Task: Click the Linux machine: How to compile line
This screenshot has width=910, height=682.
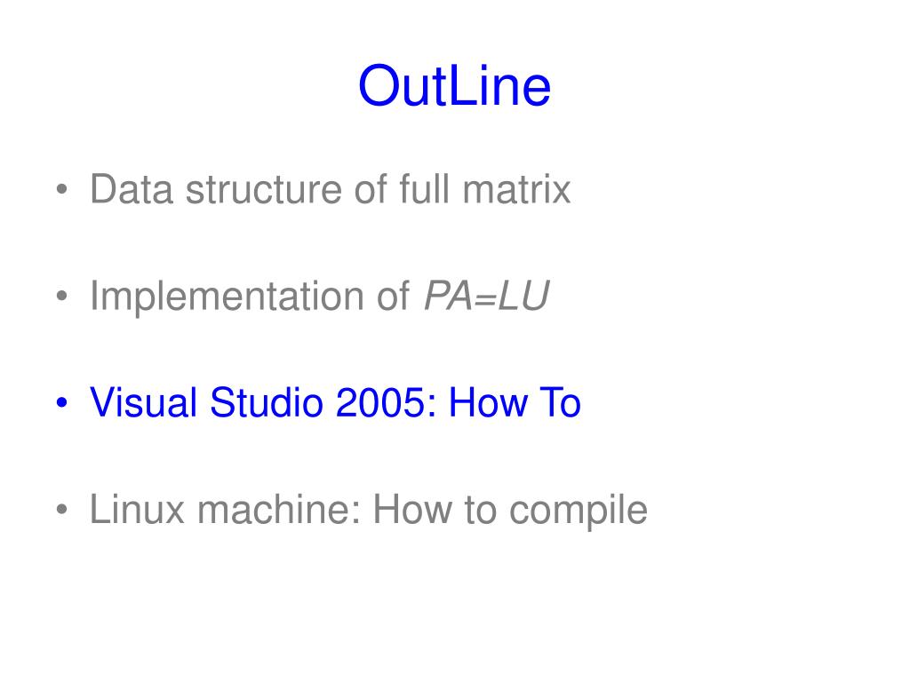Action: click(369, 511)
